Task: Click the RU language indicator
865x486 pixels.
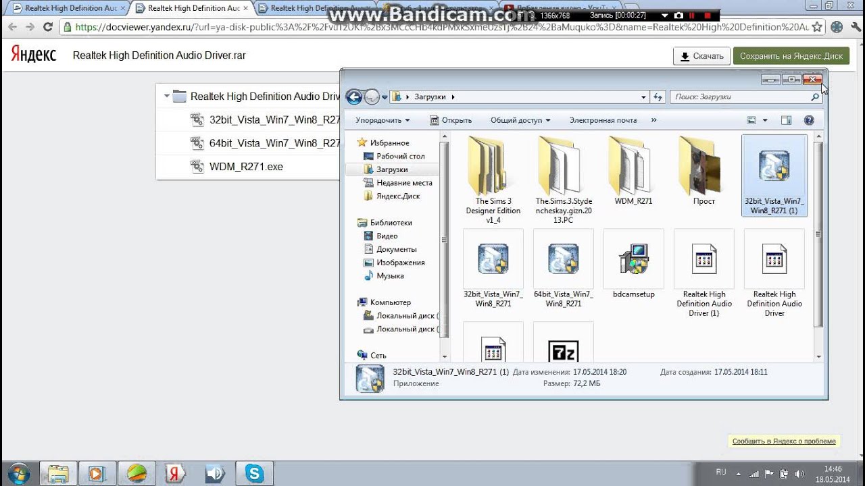Action: [721, 472]
